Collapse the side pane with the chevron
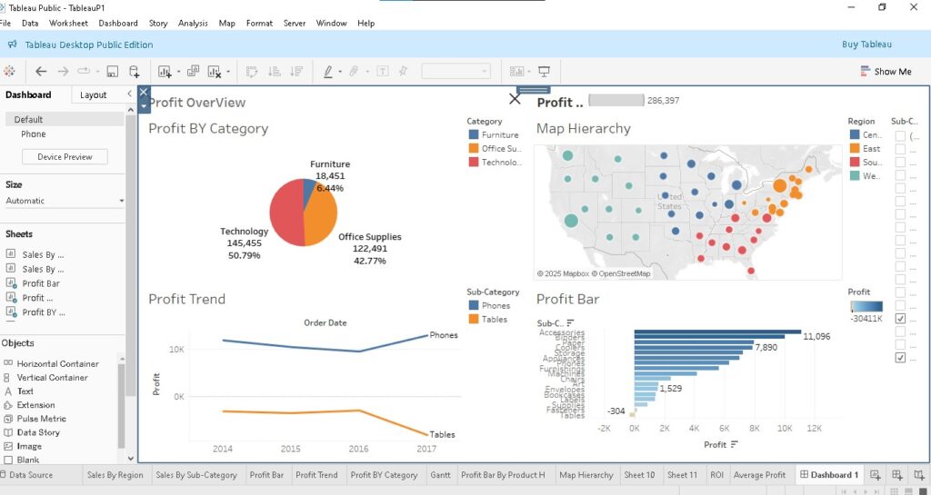This screenshot has height=495, width=931. [129, 94]
